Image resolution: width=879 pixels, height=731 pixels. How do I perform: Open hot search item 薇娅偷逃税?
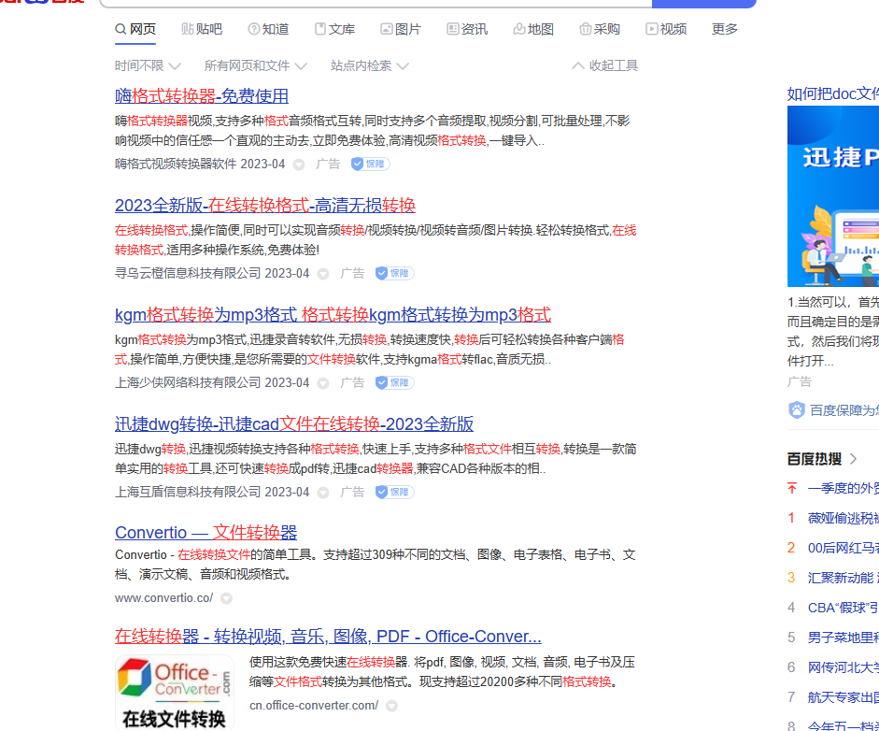point(844,518)
